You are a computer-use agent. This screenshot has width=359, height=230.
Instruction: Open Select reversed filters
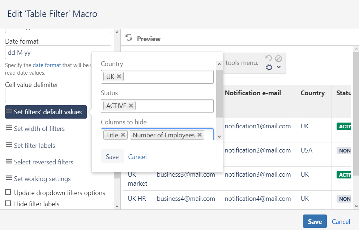[x=43, y=162]
